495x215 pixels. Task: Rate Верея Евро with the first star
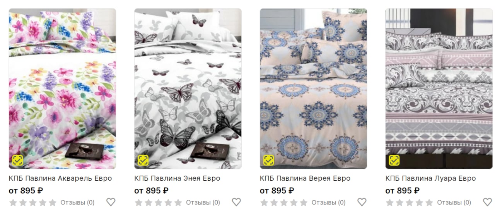point(264,202)
